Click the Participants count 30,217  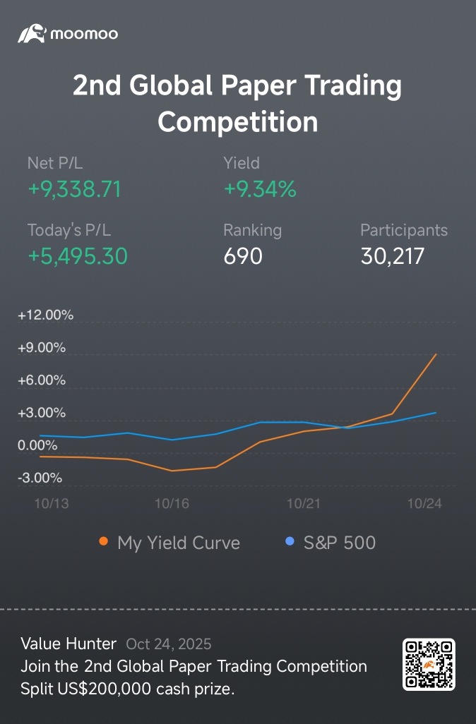[393, 256]
